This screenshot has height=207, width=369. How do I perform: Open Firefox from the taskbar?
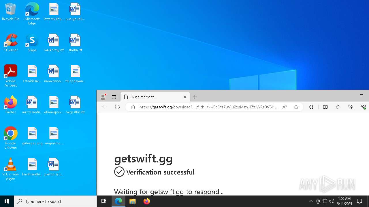coord(147,201)
